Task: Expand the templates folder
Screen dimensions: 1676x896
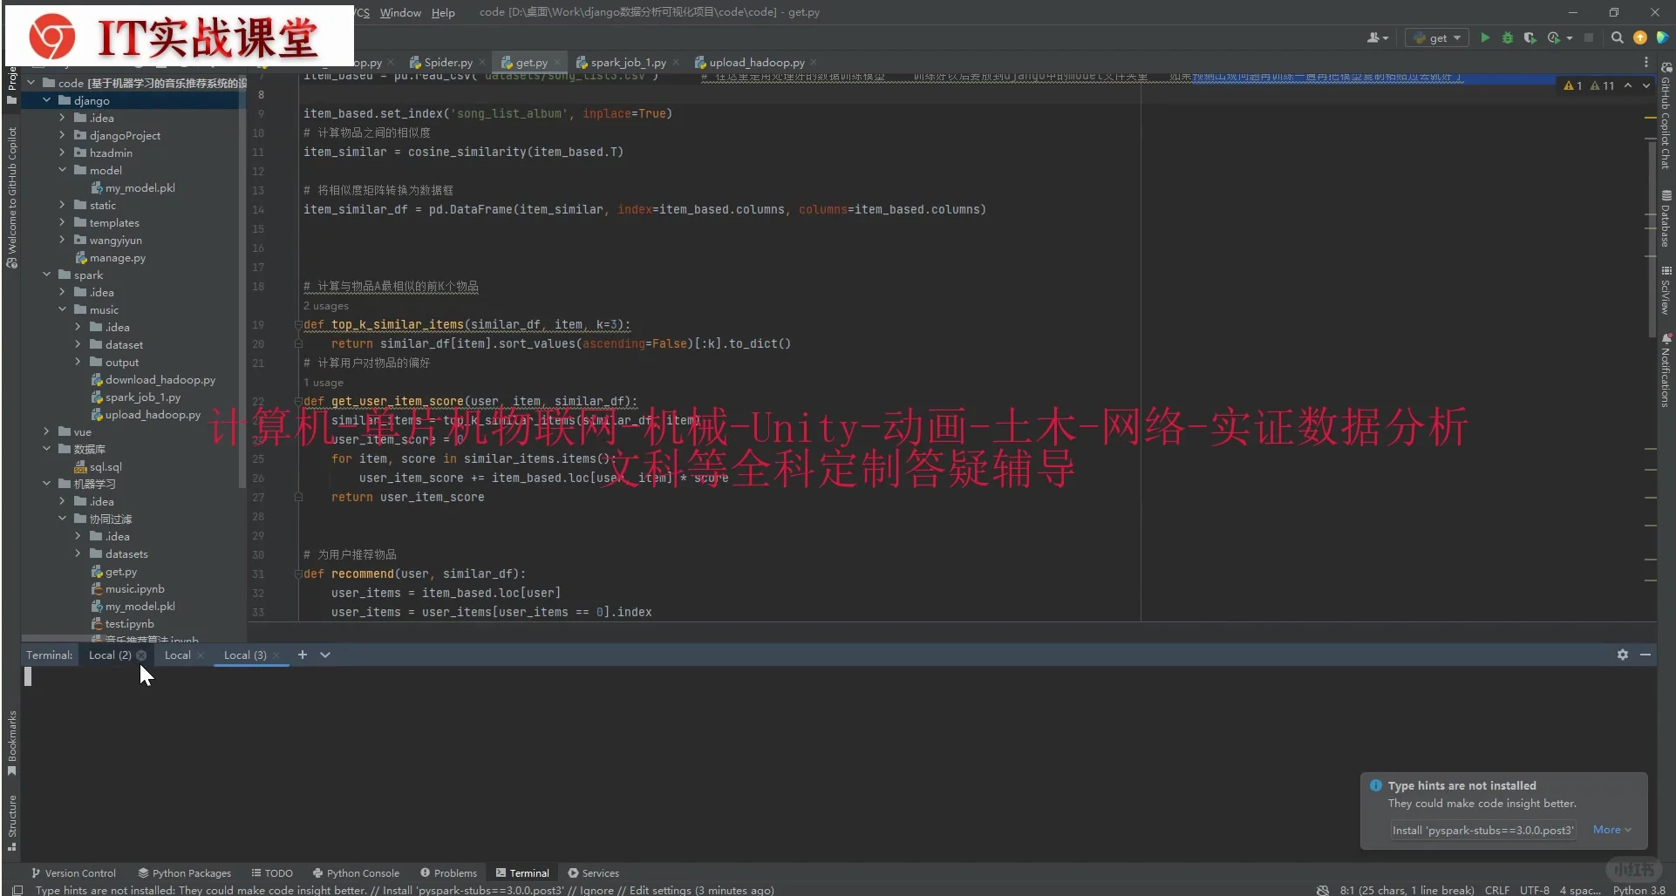Action: click(62, 222)
